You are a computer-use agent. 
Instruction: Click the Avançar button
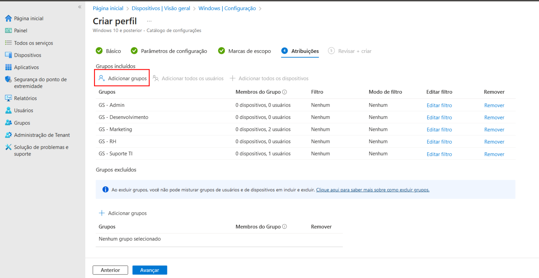150,270
